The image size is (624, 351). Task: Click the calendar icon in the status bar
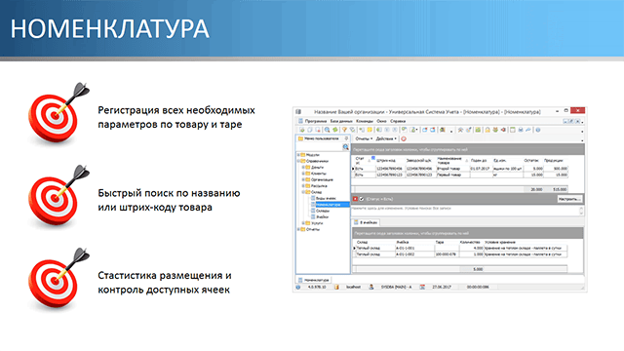422,287
